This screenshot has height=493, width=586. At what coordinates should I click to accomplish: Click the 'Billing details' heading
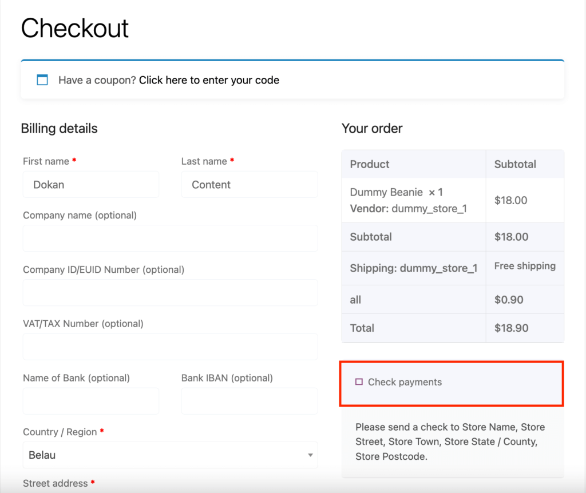[x=59, y=129]
